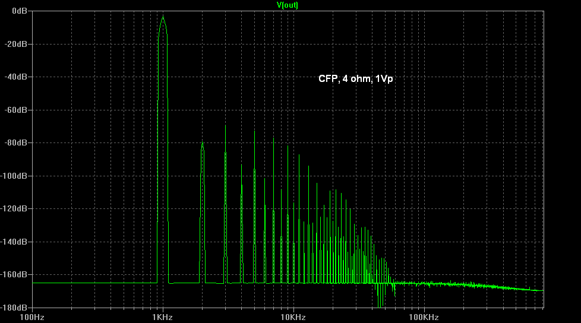Click the -80dB axis label
Viewport: 581px width, 323px height.
point(16,143)
